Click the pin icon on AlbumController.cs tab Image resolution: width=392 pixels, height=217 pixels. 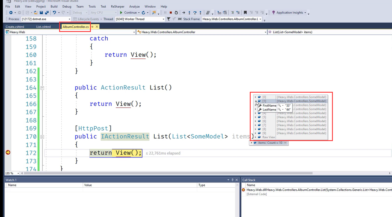(x=92, y=27)
